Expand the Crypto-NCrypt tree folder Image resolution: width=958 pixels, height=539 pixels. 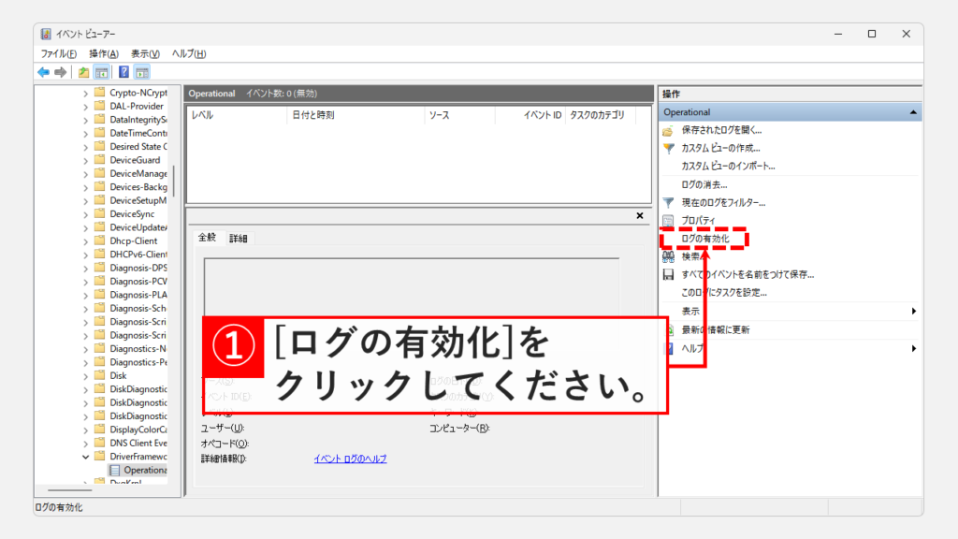pos(86,93)
